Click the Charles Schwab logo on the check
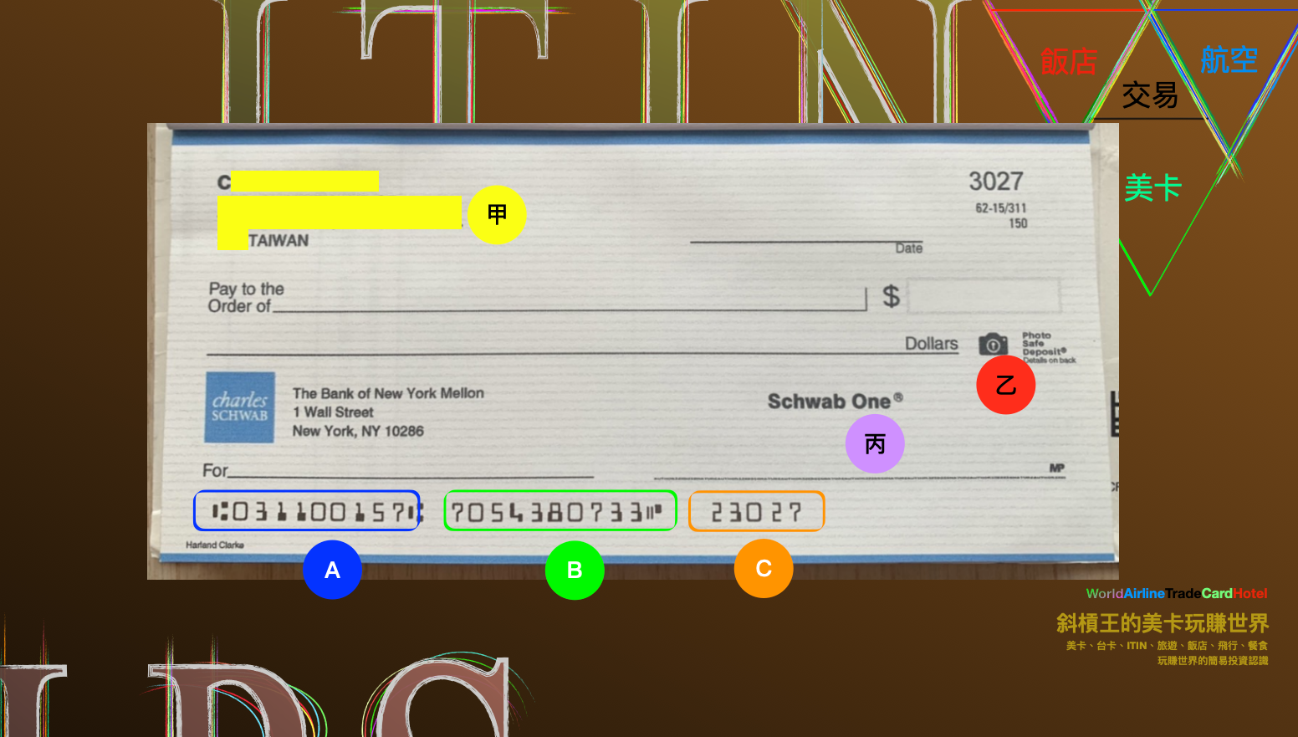Viewport: 1298px width, 737px height. click(x=240, y=407)
